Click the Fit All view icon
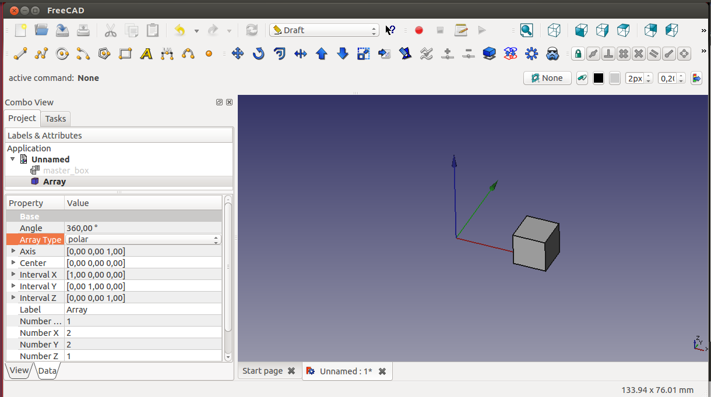711x397 pixels. click(527, 30)
